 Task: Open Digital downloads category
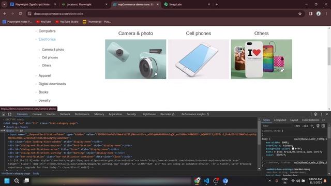click(x=52, y=84)
